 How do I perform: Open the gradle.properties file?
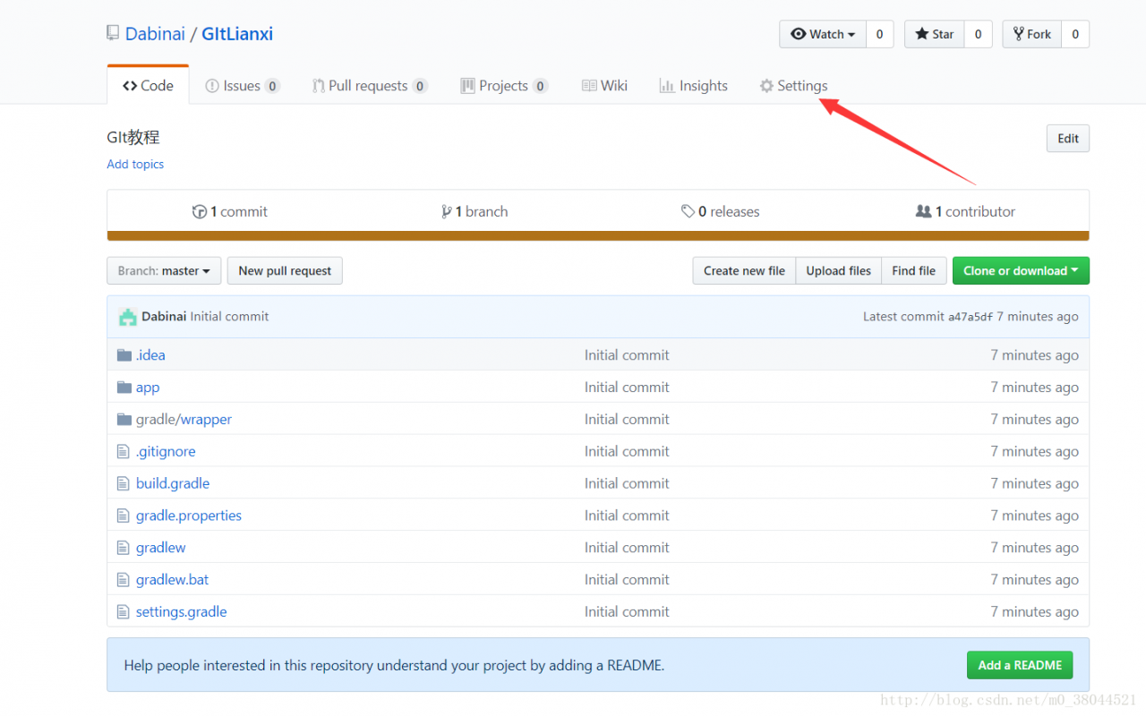pos(189,516)
